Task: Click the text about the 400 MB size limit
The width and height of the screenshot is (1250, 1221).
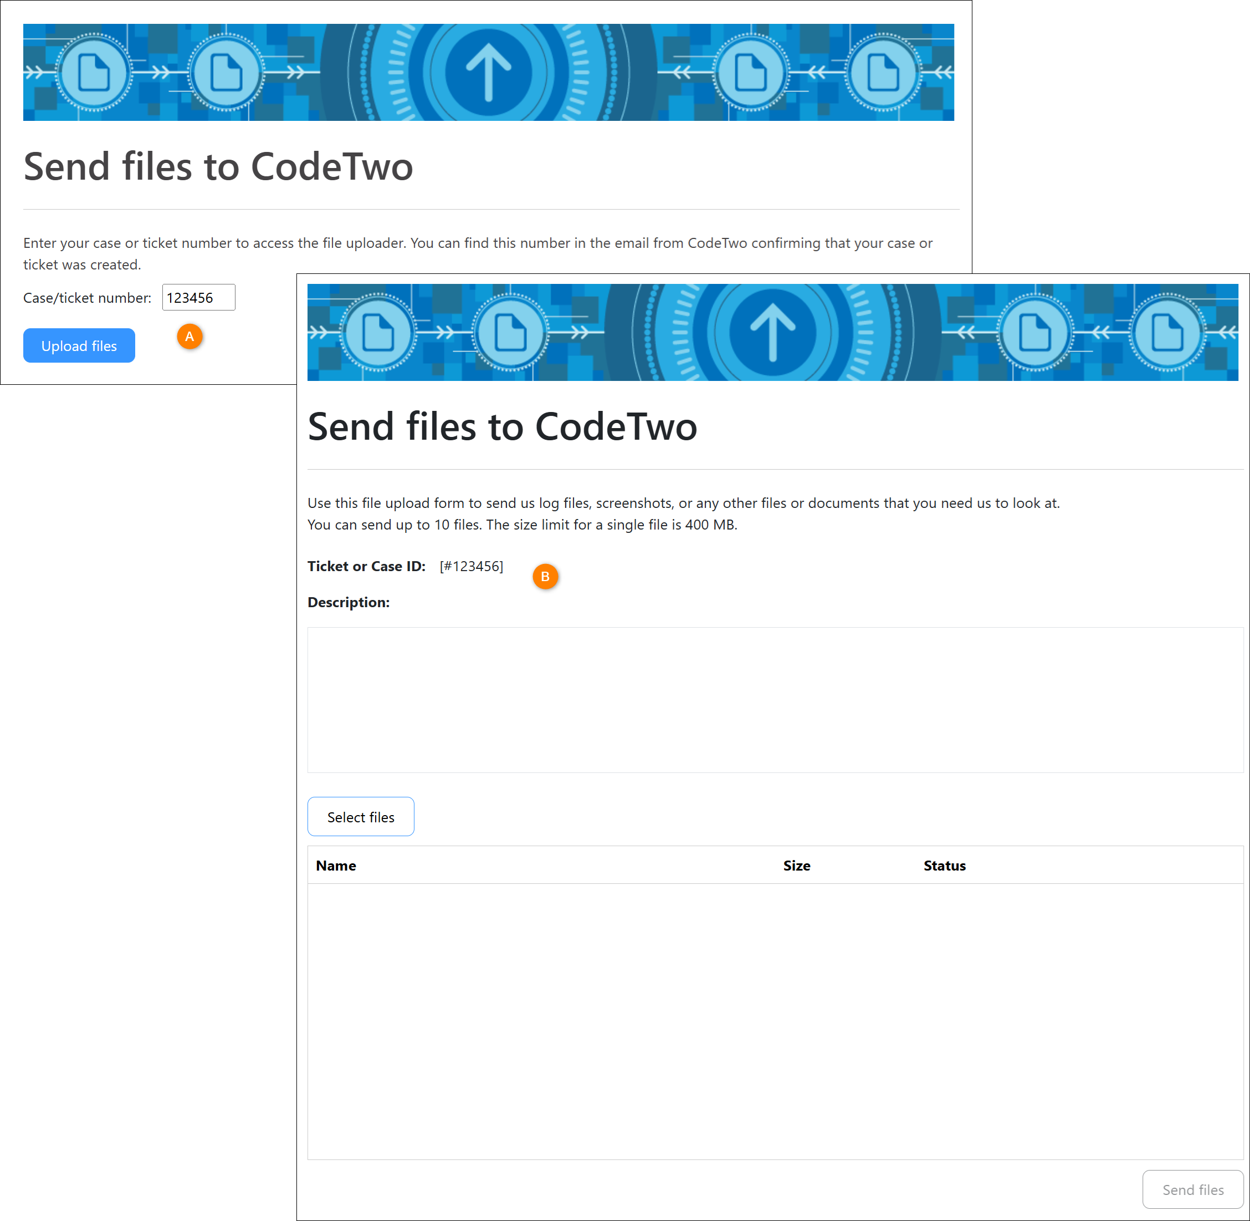Action: tap(612, 525)
